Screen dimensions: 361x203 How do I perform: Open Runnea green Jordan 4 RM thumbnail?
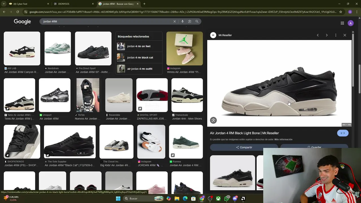pyautogui.click(x=186, y=142)
